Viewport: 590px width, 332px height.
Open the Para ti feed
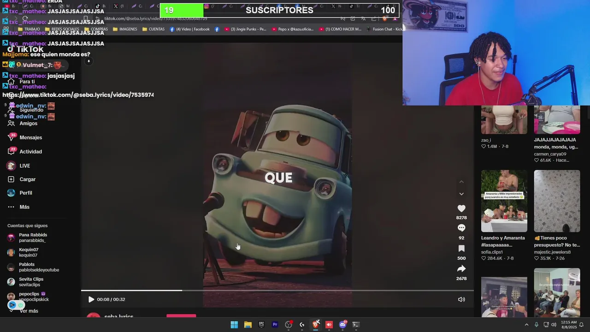(27, 82)
